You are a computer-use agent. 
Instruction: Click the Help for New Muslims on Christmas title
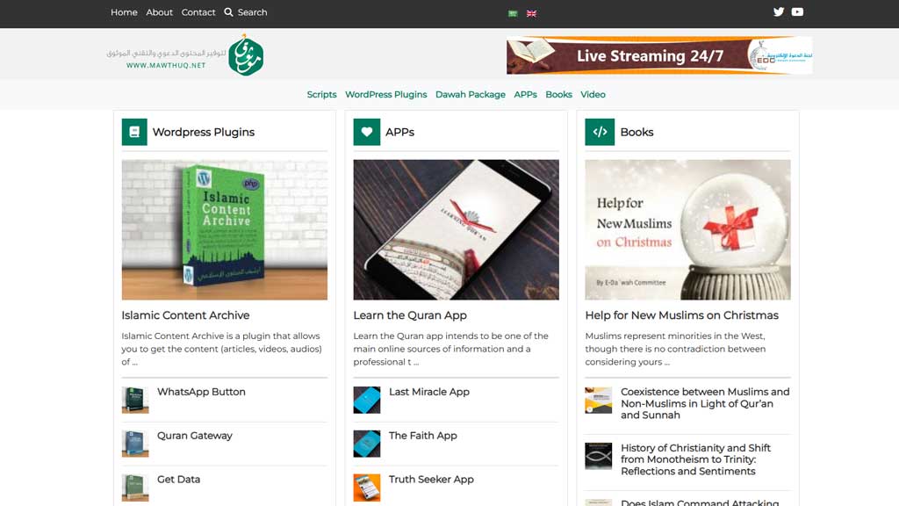click(x=681, y=315)
